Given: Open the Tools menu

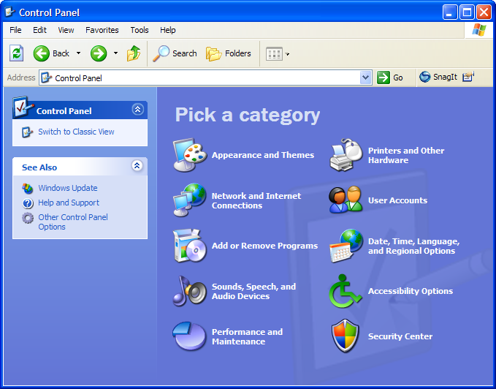Looking at the screenshot, I should tap(139, 30).
